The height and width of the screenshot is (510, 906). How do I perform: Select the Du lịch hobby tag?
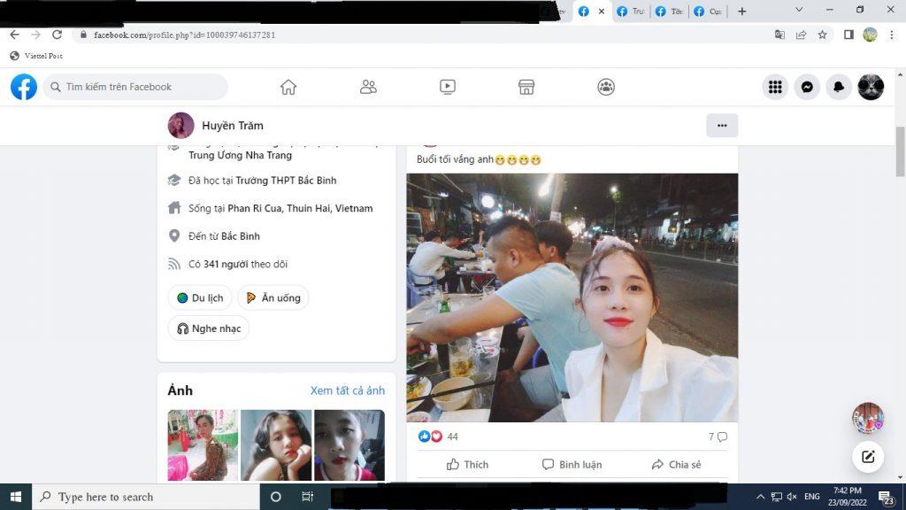200,298
